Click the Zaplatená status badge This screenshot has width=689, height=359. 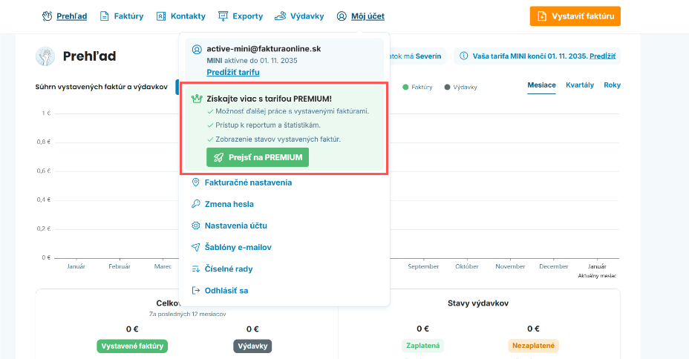(x=422, y=346)
